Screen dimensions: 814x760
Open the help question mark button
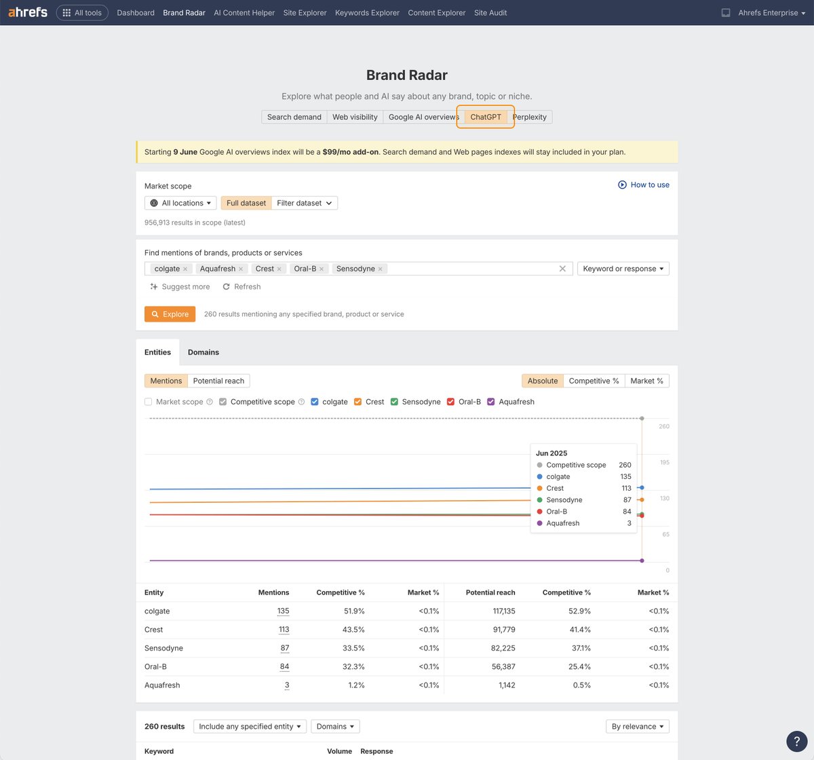[x=797, y=742]
